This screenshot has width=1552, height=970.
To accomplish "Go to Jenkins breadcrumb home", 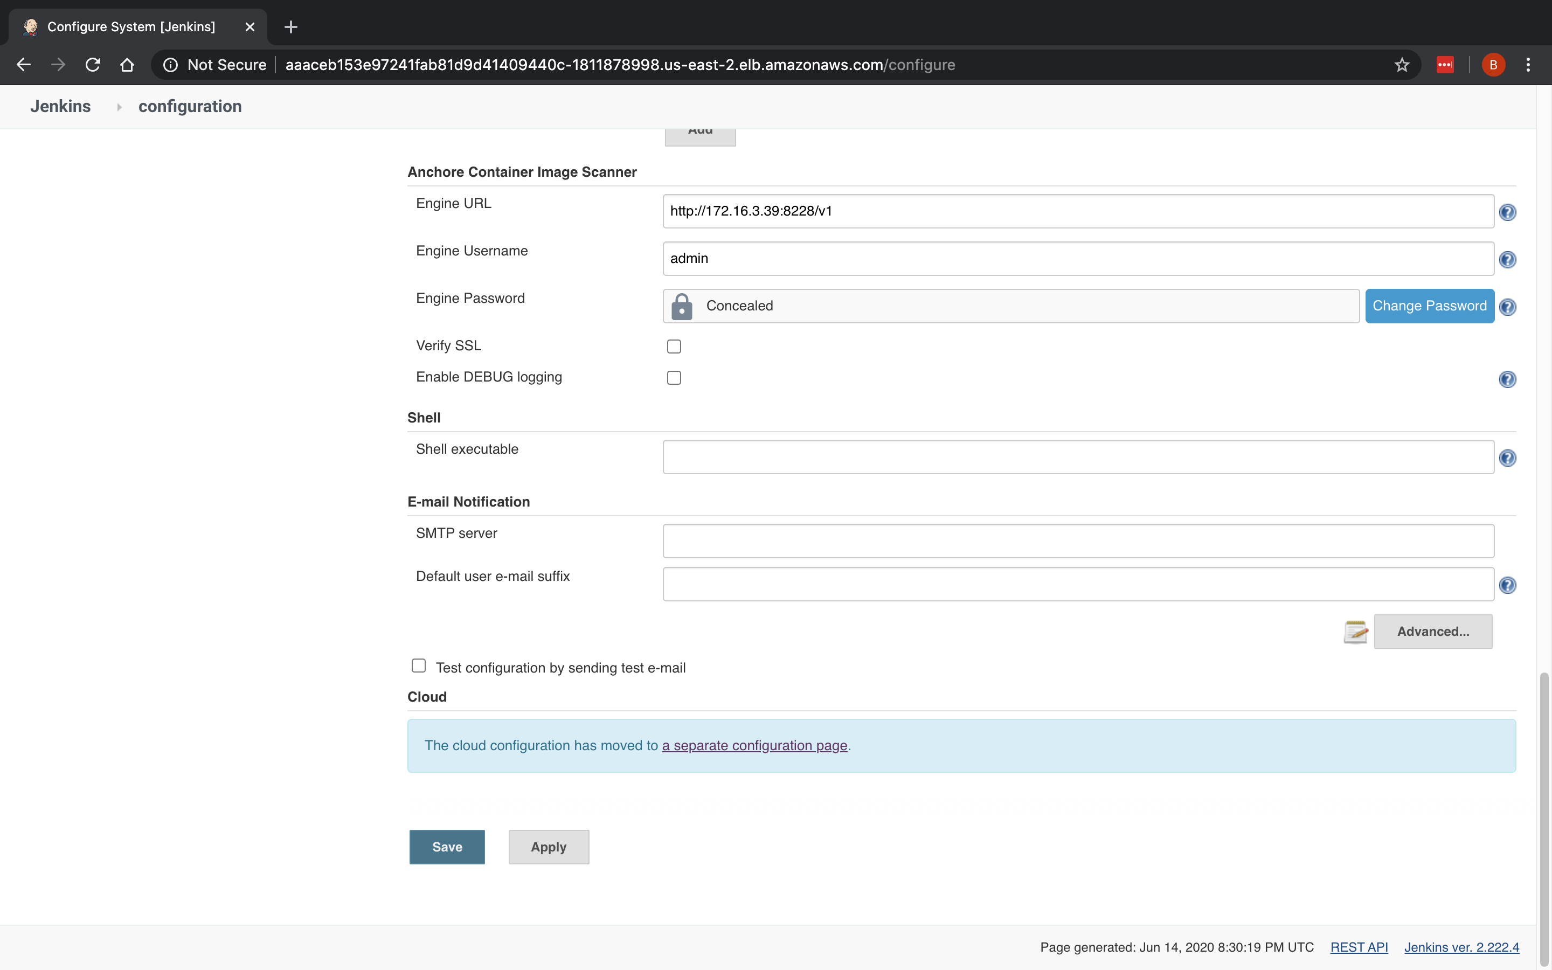I will click(60, 107).
